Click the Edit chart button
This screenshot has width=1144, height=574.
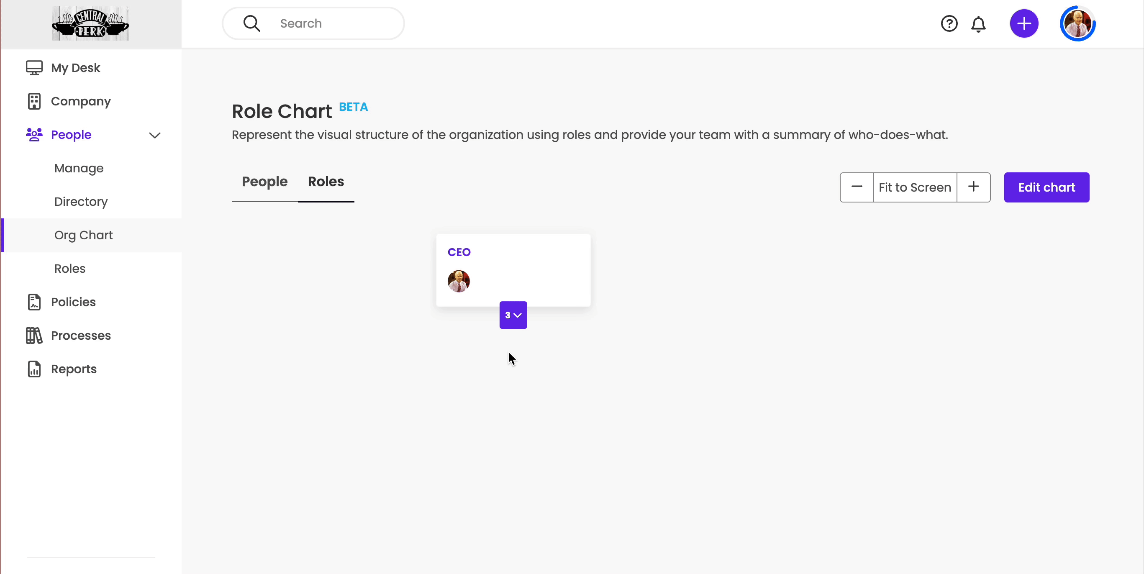pyautogui.click(x=1047, y=187)
